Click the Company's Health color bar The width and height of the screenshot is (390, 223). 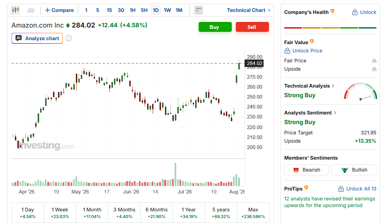point(330,28)
